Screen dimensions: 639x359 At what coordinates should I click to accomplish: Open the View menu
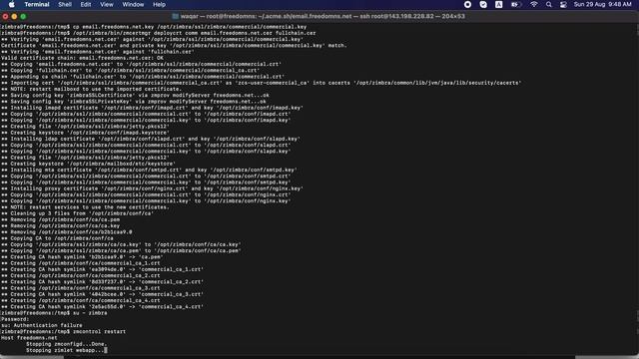point(107,4)
